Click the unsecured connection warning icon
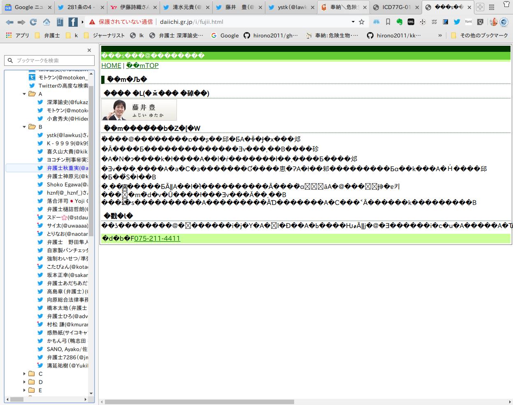This screenshot has height=405, width=513. tap(92, 22)
